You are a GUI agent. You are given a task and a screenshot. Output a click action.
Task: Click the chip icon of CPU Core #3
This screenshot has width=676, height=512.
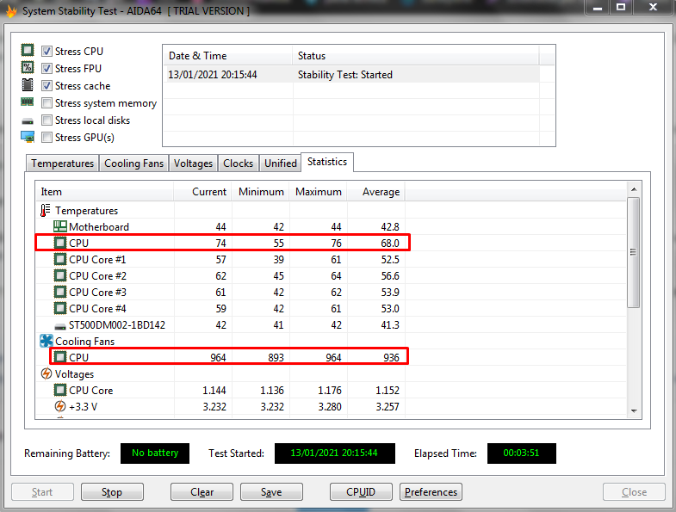[x=60, y=293]
